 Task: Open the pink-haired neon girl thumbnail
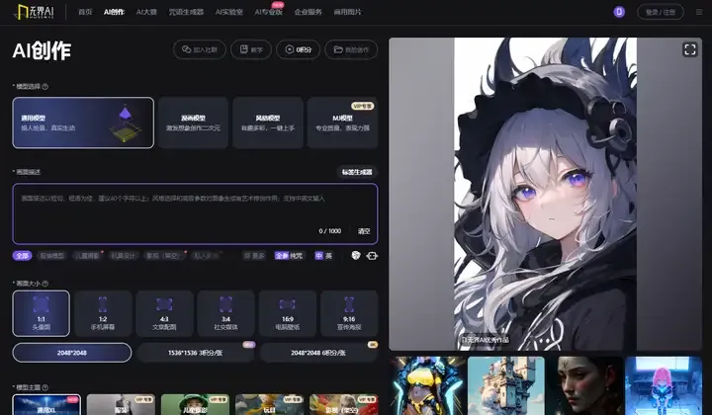[x=664, y=385]
